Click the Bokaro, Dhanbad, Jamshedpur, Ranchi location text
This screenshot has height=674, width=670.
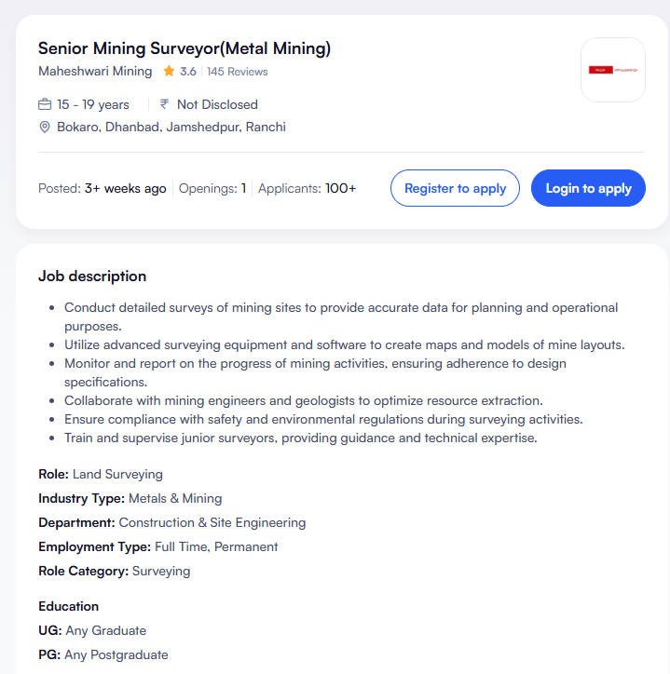171,127
